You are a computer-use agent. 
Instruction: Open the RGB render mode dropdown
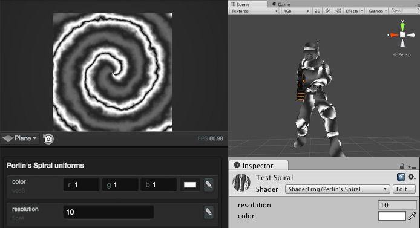[296, 11]
